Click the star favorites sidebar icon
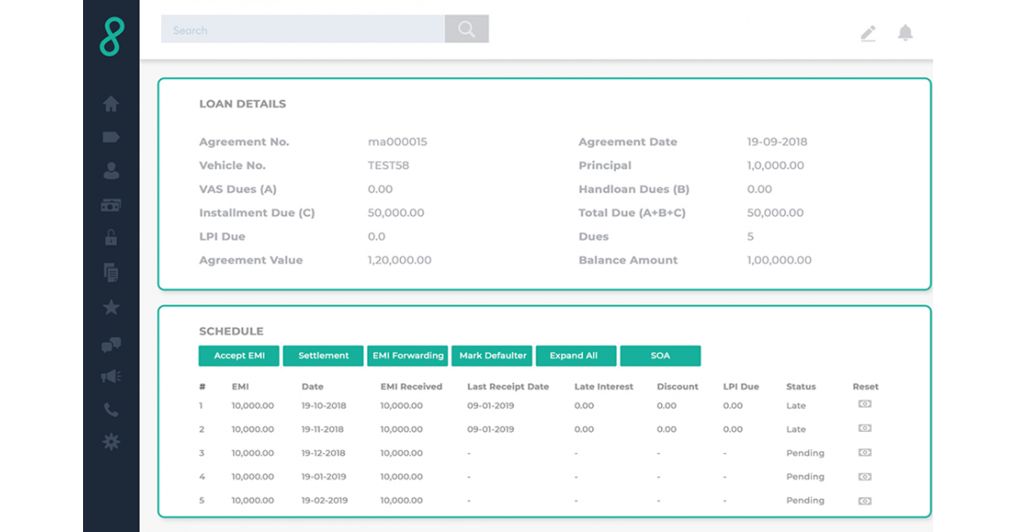Image resolution: width=1017 pixels, height=532 pixels. click(x=111, y=308)
